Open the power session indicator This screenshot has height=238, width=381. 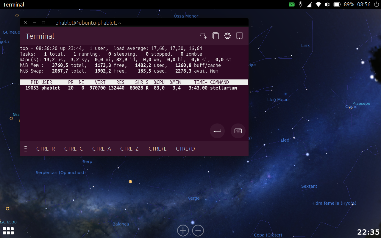point(376,4)
